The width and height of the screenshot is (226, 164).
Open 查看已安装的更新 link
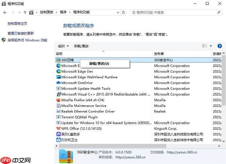point(21,33)
